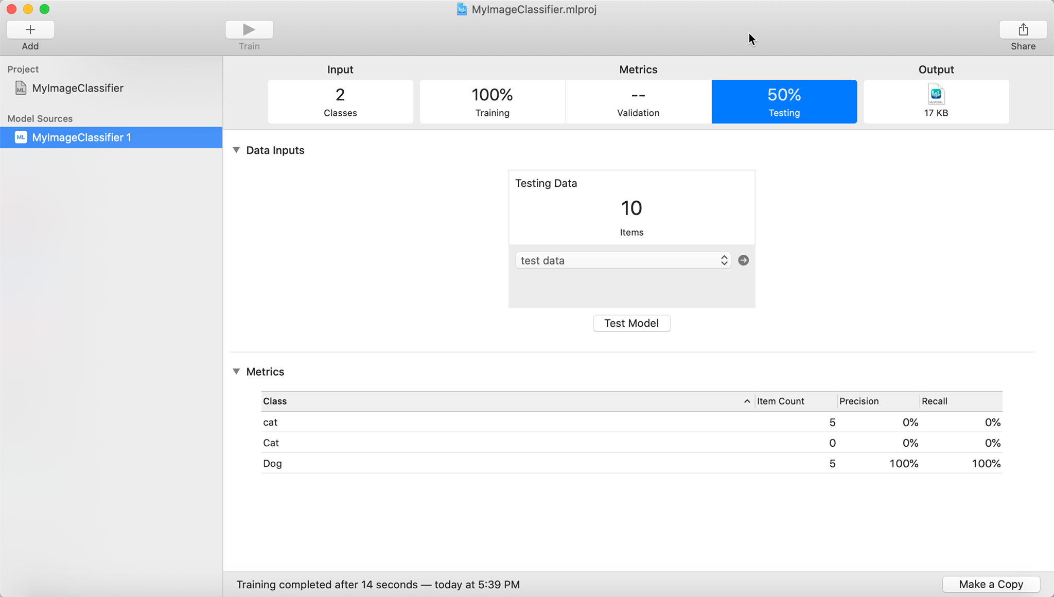Click the Add plus button
The width and height of the screenshot is (1054, 597).
[x=30, y=30]
